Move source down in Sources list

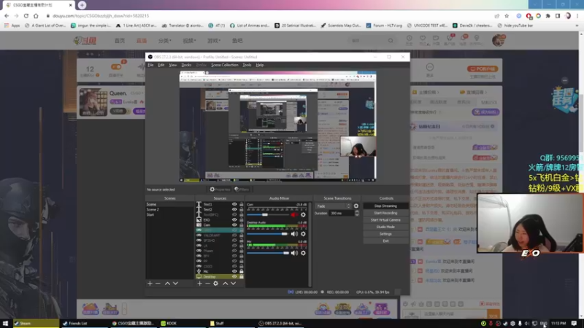click(233, 284)
